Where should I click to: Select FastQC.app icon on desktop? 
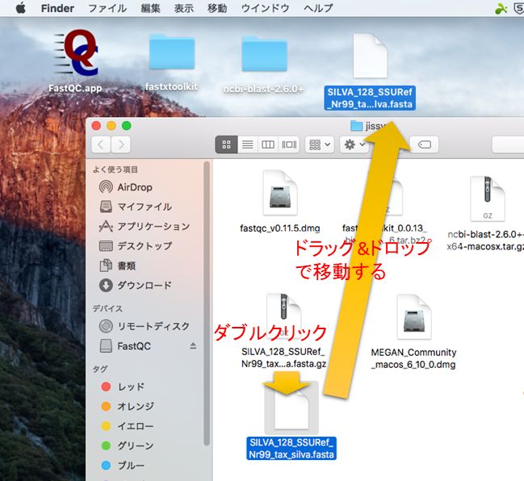coord(76,52)
